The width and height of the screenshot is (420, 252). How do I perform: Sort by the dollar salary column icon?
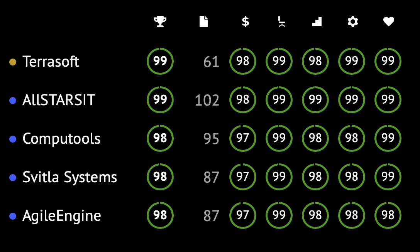pyautogui.click(x=246, y=22)
